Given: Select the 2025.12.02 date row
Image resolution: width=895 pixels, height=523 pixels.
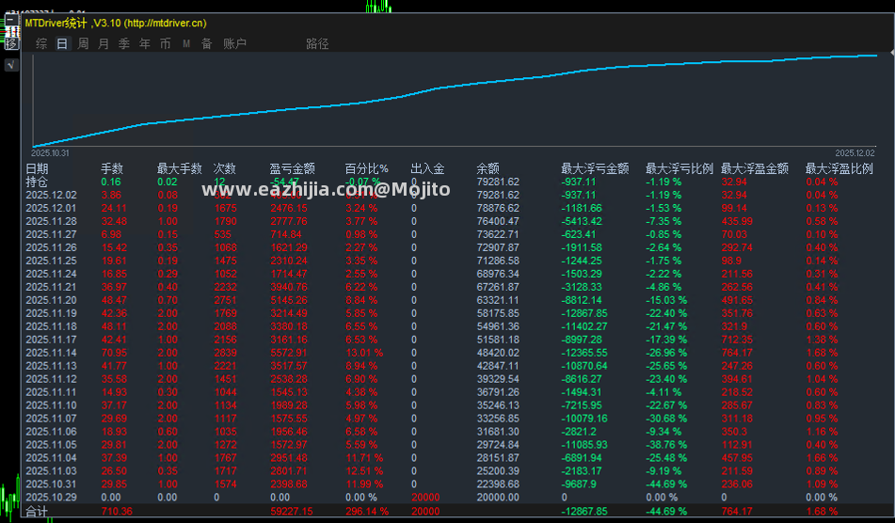Looking at the screenshot, I should [x=51, y=195].
